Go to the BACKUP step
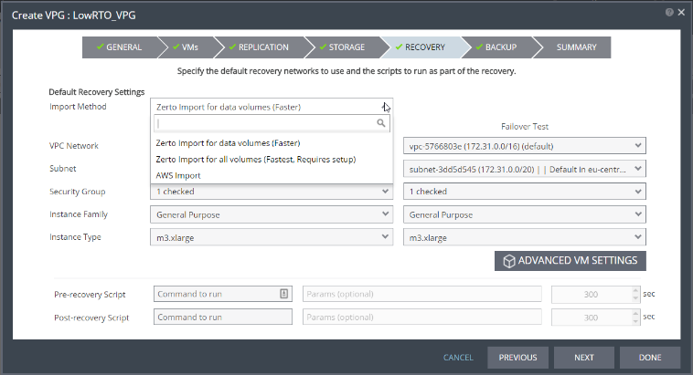 pyautogui.click(x=496, y=47)
